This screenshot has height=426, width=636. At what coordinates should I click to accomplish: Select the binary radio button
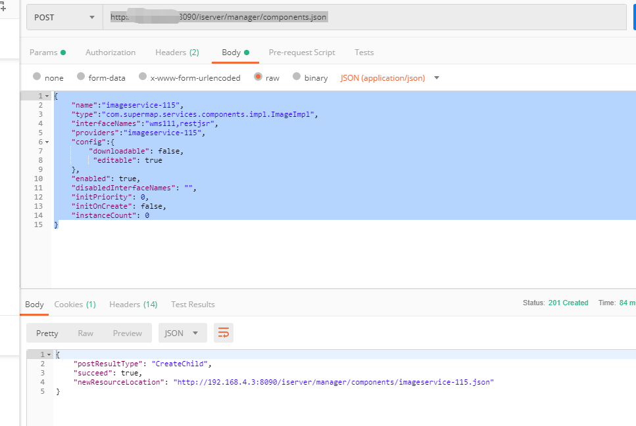pyautogui.click(x=297, y=76)
